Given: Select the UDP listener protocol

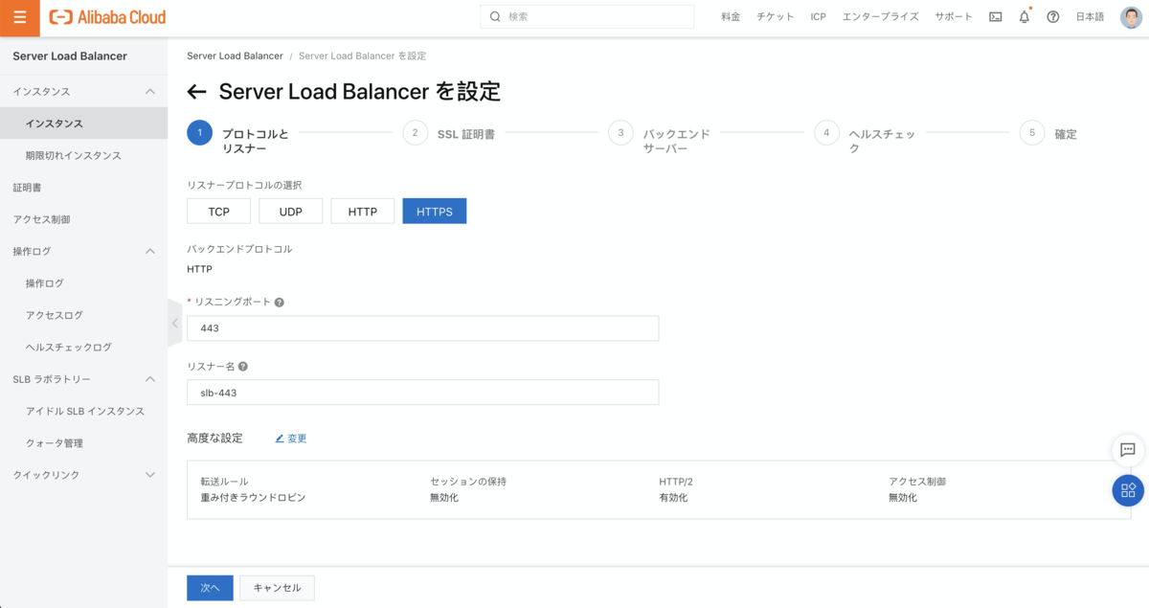Looking at the screenshot, I should tap(290, 212).
